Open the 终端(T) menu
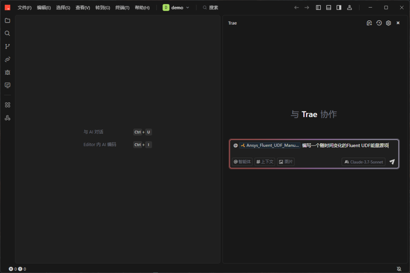 [122, 8]
